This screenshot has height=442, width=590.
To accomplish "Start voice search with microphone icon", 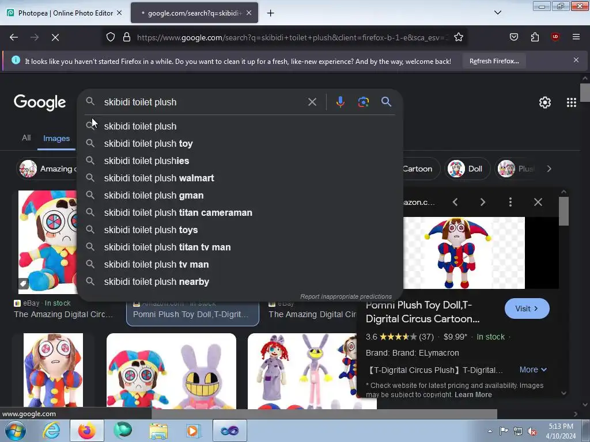I will (340, 102).
